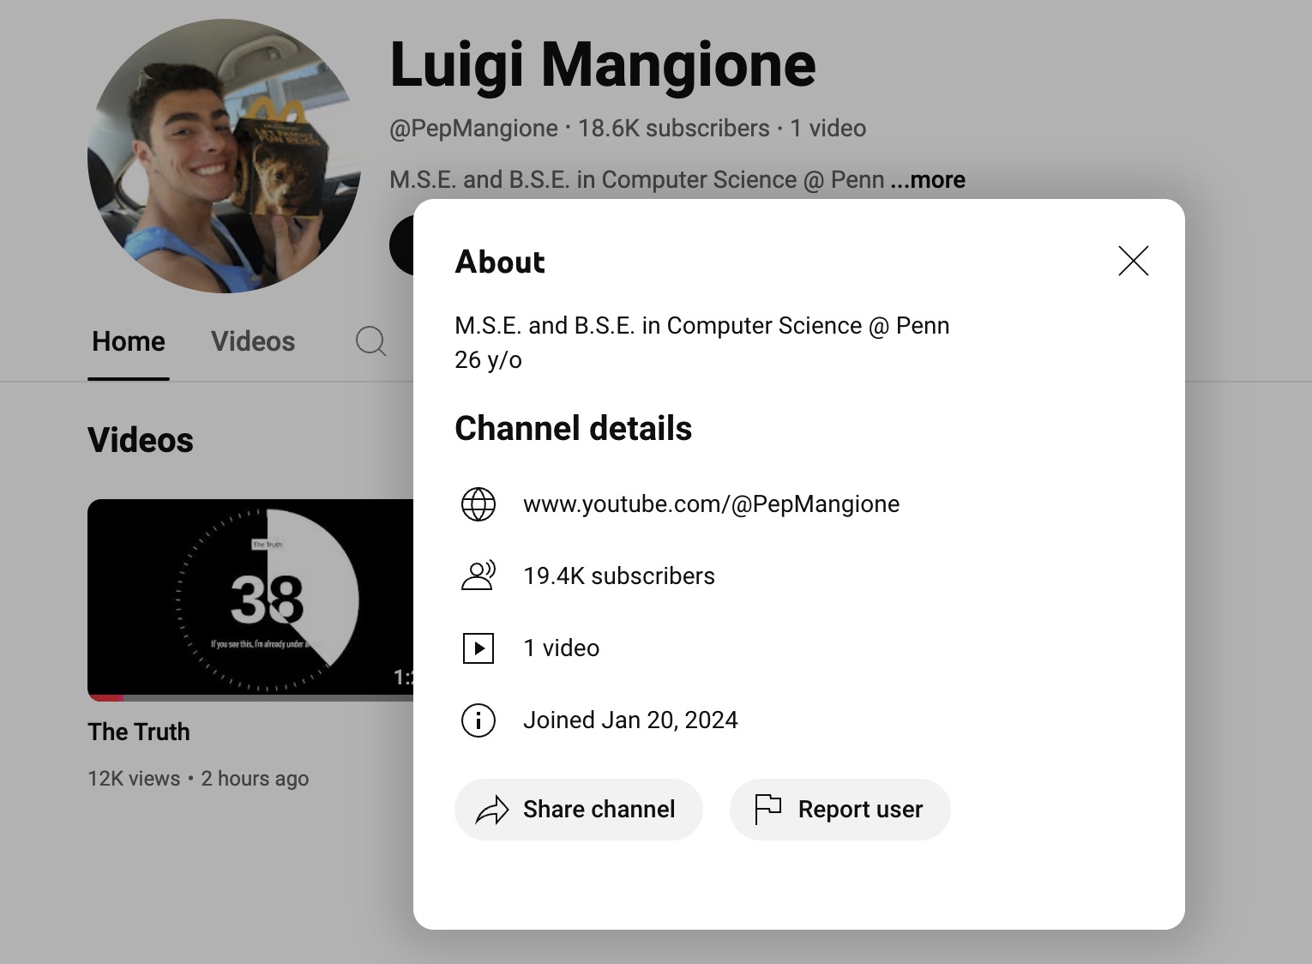The width and height of the screenshot is (1312, 964).
Task: Click the video count play icon
Action: (x=478, y=648)
